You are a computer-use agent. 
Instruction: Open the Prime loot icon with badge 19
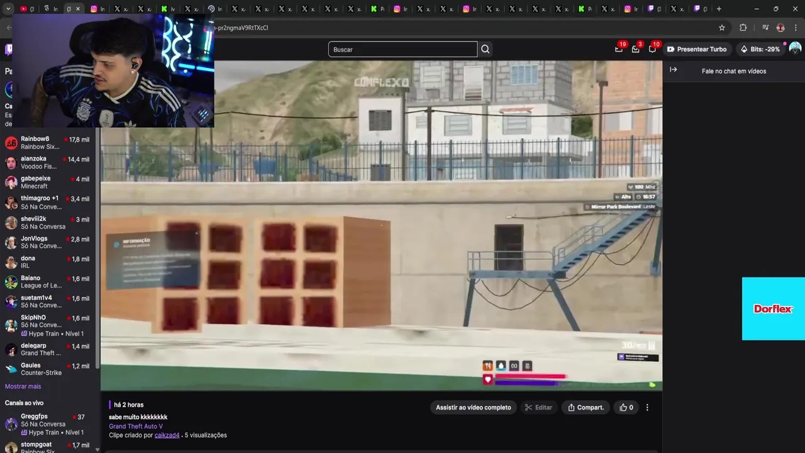coord(619,49)
